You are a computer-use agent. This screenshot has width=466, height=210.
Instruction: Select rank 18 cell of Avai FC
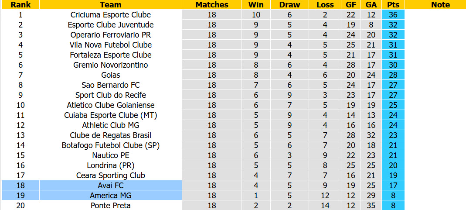20,185
